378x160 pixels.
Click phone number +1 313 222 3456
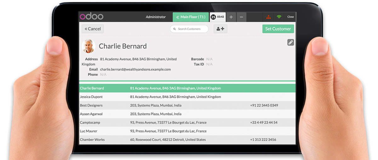tap(263, 140)
